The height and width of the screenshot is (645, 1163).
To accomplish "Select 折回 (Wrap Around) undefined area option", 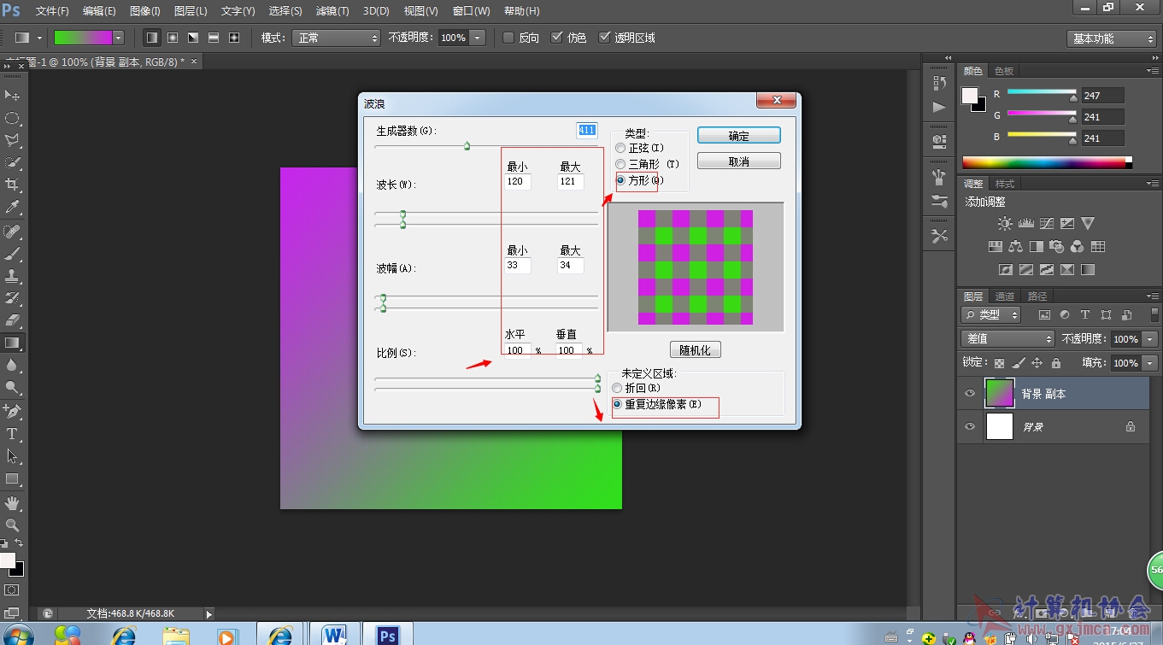I will tap(617, 388).
